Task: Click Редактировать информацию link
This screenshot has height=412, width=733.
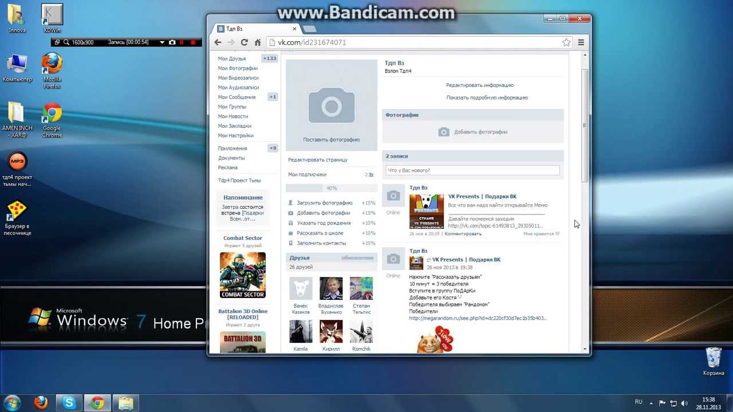Action: point(480,85)
